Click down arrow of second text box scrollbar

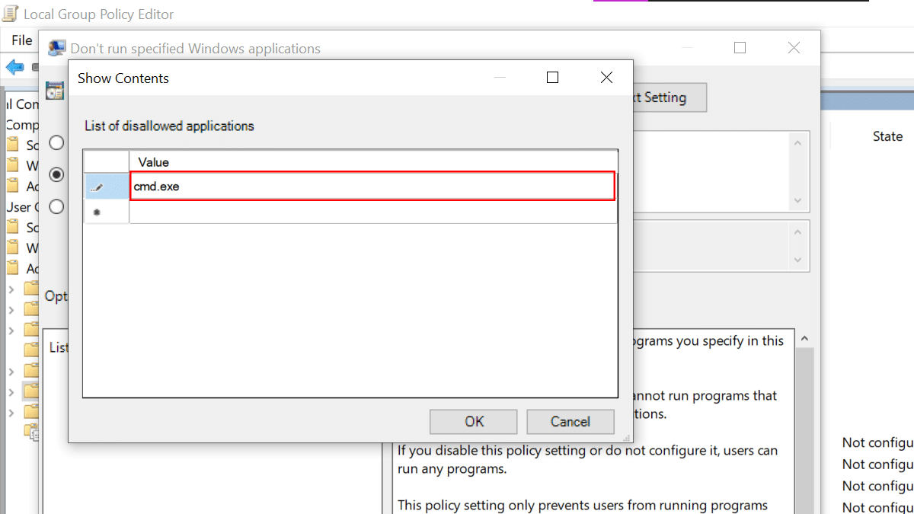tap(798, 260)
